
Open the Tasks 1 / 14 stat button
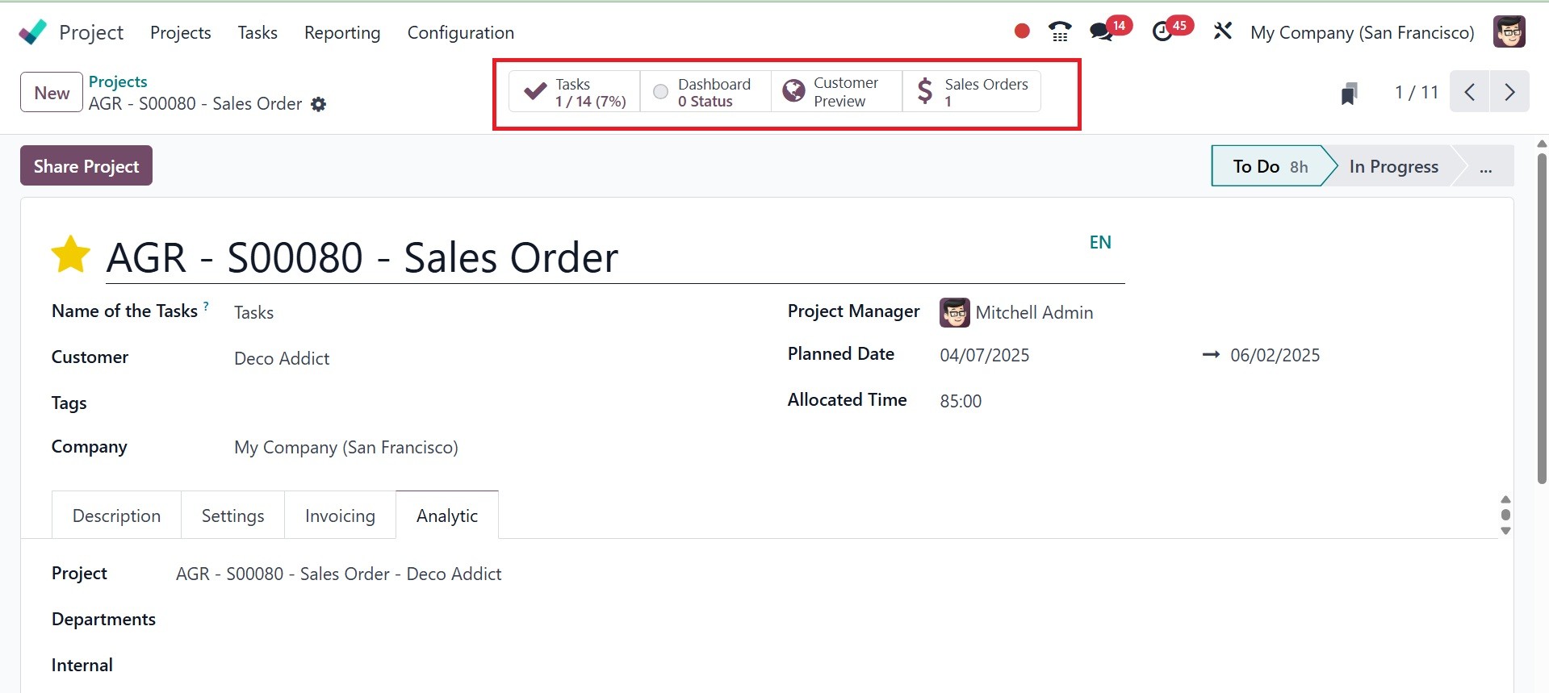pos(575,92)
